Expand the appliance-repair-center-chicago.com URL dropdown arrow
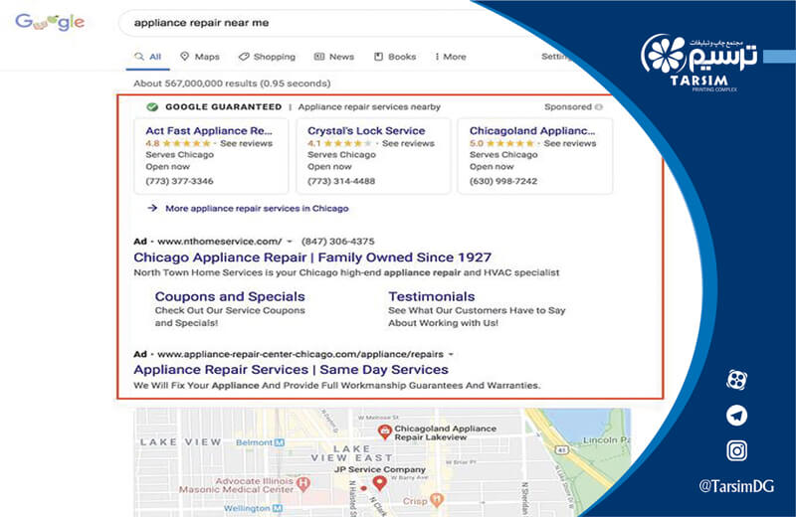The image size is (796, 517). [x=451, y=354]
